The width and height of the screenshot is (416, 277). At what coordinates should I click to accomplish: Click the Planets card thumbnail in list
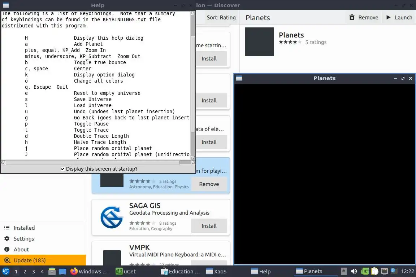click(112, 180)
